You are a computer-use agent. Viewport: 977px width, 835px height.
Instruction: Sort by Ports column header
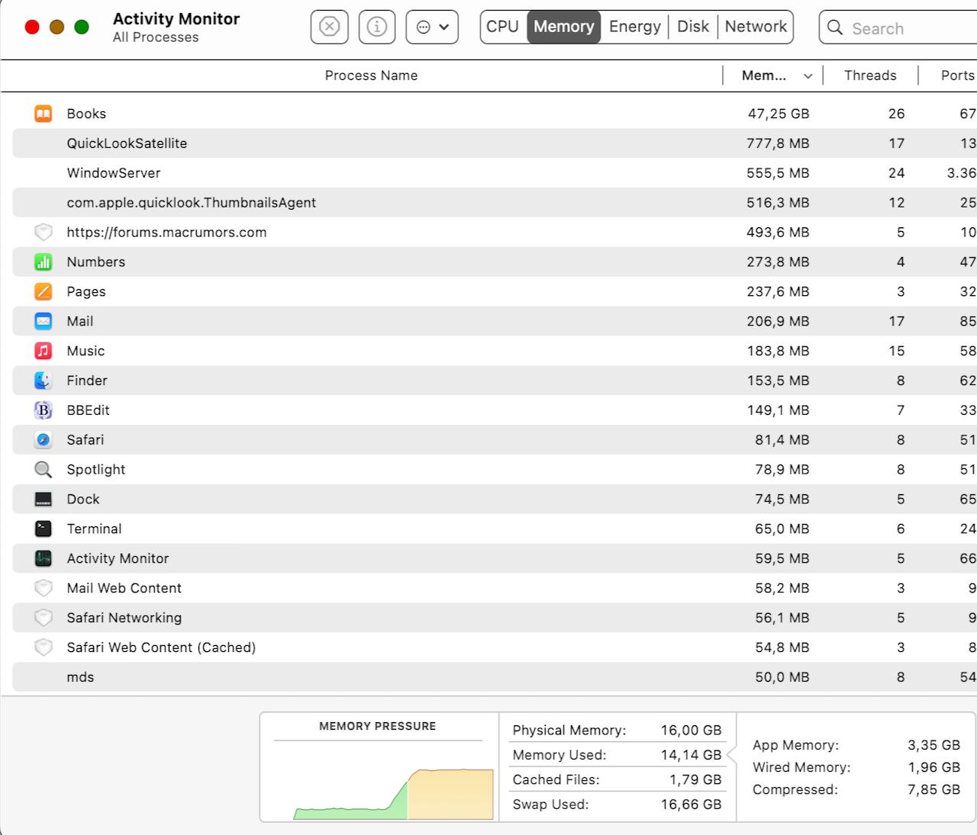[x=958, y=75]
